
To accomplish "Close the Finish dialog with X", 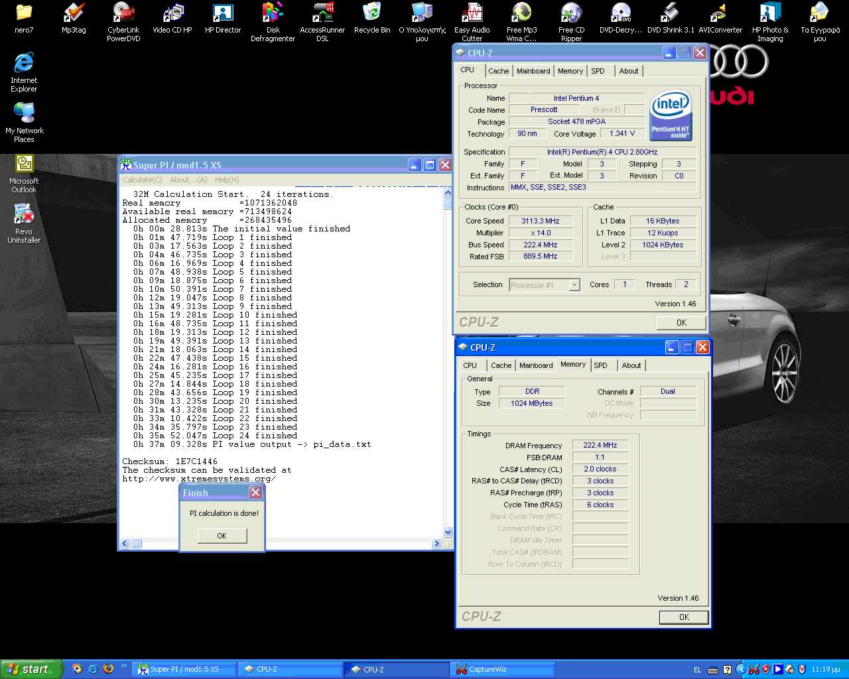I will (x=255, y=493).
